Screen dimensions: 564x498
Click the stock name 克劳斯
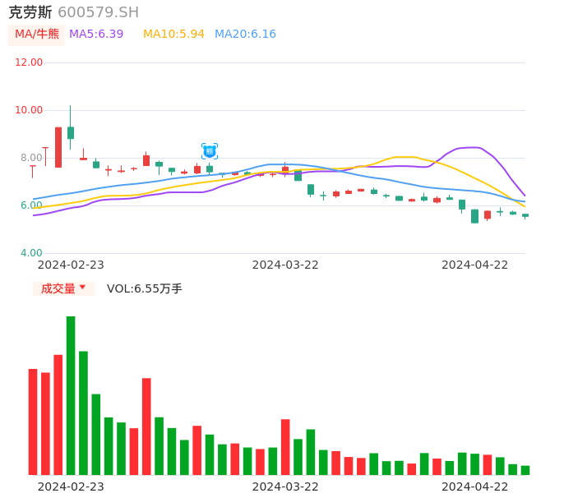pyautogui.click(x=30, y=12)
